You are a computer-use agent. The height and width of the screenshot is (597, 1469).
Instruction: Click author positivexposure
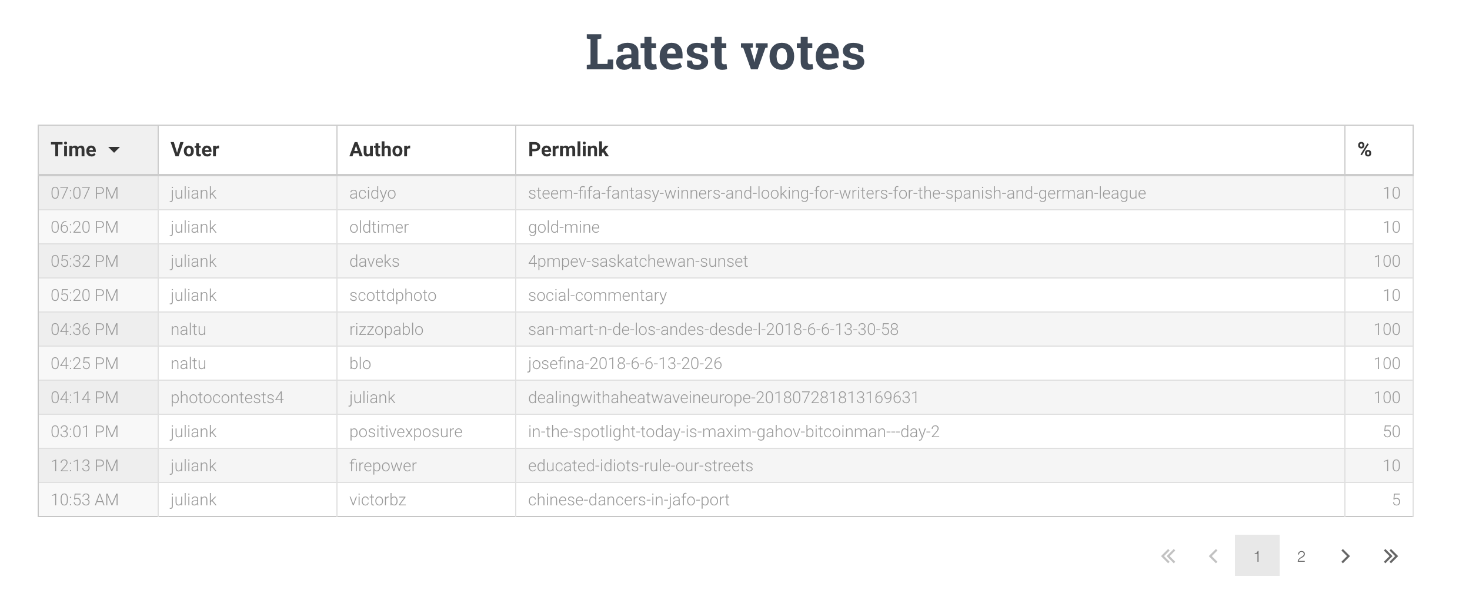pyautogui.click(x=406, y=431)
